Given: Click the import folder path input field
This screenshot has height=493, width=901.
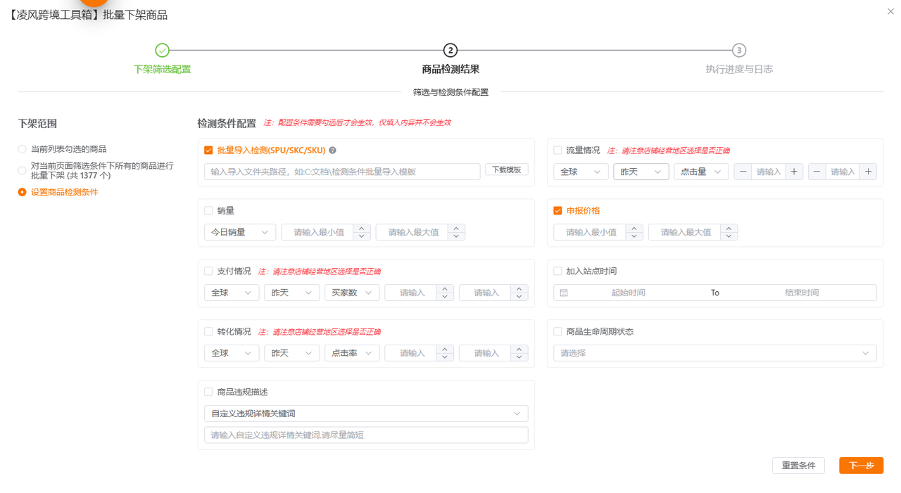Looking at the screenshot, I should pos(342,172).
